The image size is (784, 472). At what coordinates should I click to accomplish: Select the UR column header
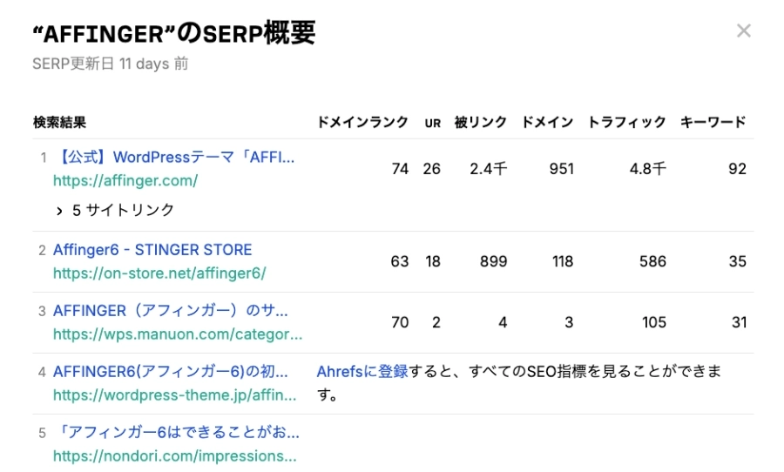pyautogui.click(x=432, y=123)
